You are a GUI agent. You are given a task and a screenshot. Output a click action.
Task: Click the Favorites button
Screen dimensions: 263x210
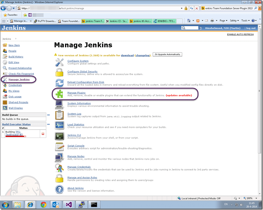coord(10,15)
